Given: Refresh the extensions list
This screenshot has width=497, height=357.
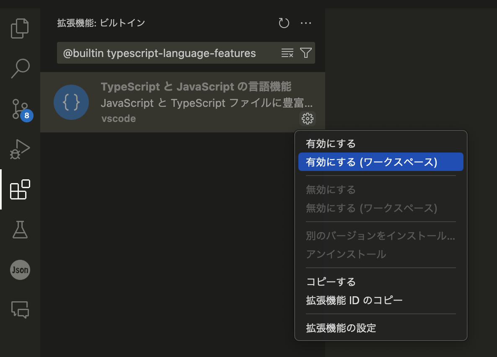Looking at the screenshot, I should coord(284,23).
